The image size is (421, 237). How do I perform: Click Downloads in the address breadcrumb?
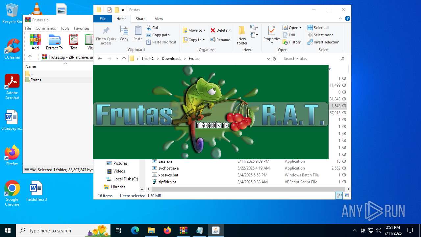[171, 59]
